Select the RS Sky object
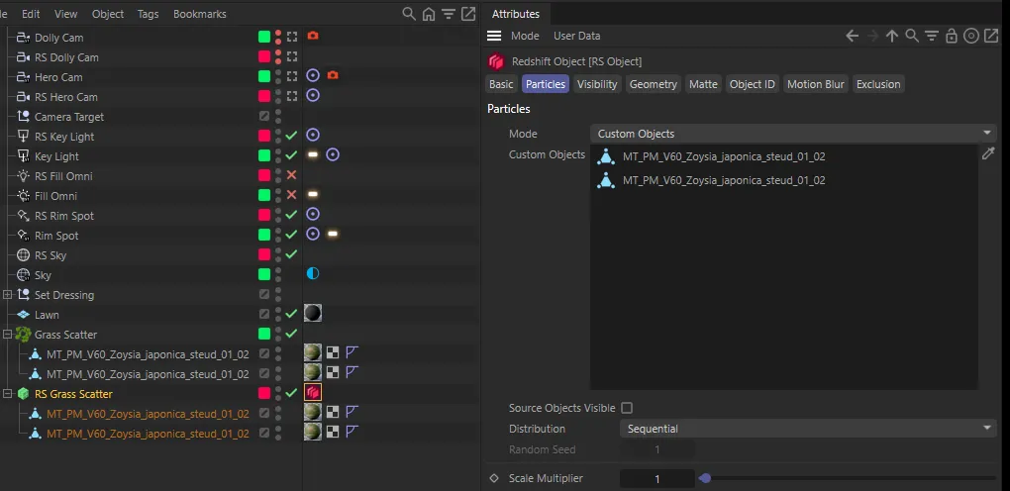1010x491 pixels. pyautogui.click(x=50, y=255)
